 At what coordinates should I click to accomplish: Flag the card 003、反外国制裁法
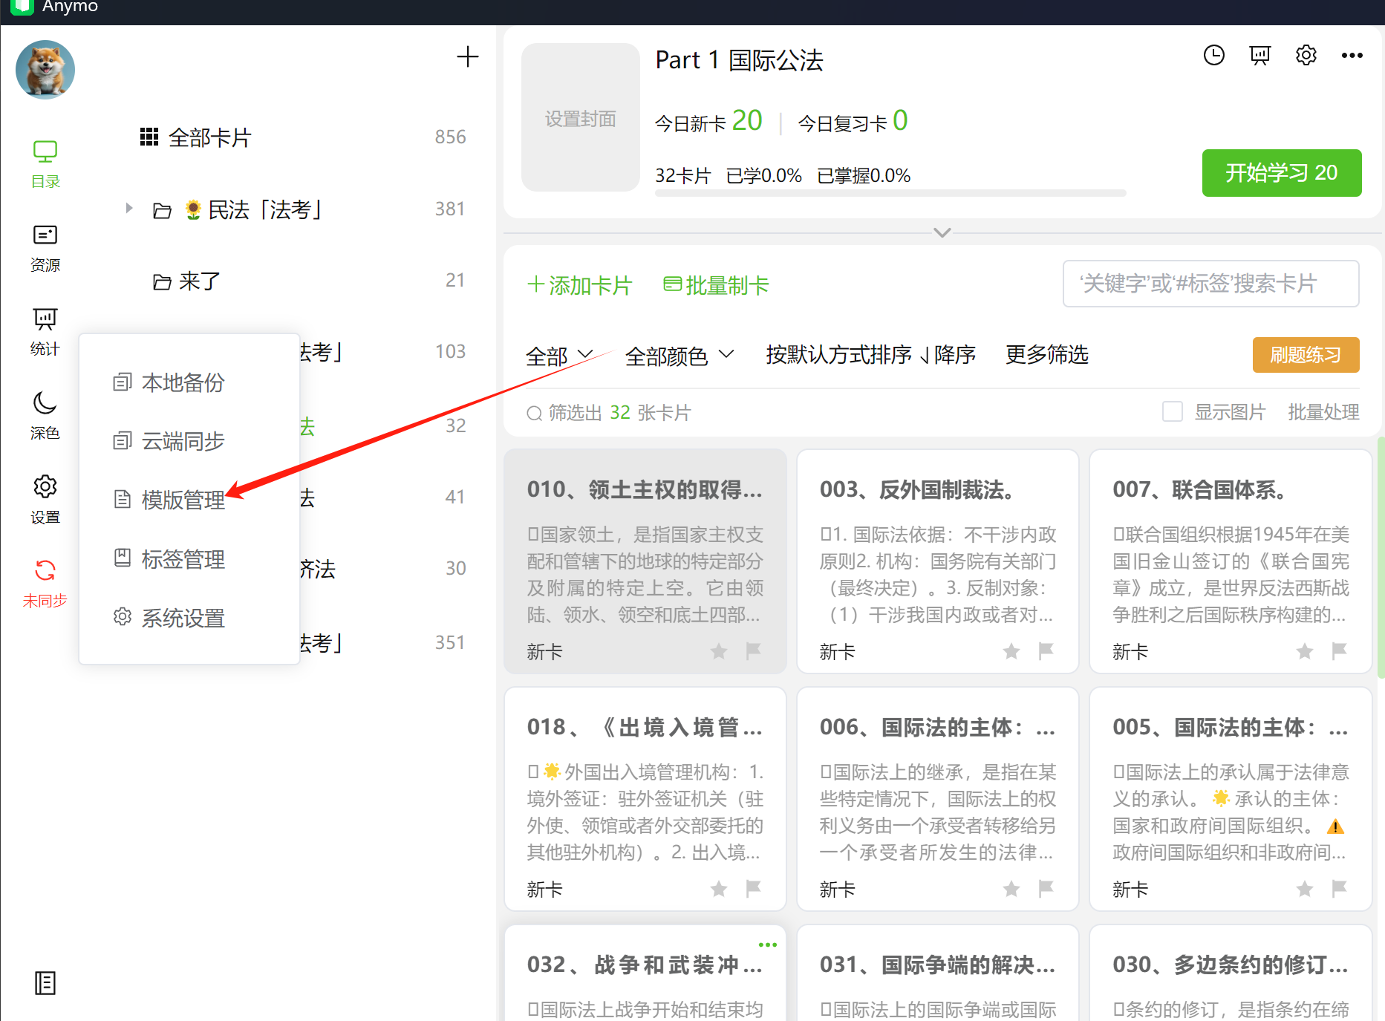pos(1046,651)
